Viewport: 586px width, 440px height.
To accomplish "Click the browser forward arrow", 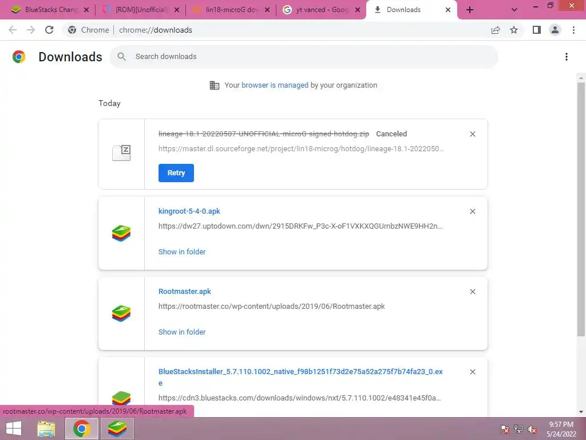I will (31, 30).
